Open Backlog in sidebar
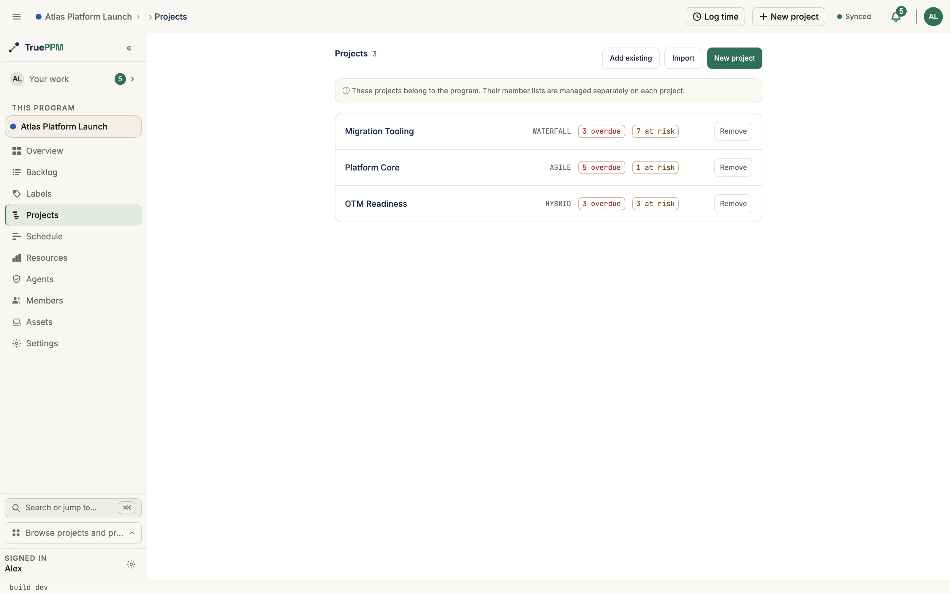The height and width of the screenshot is (594, 950). (73, 172)
